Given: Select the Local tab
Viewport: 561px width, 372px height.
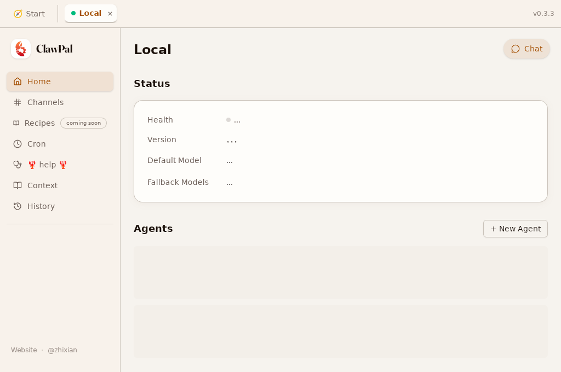Looking at the screenshot, I should (x=90, y=13).
